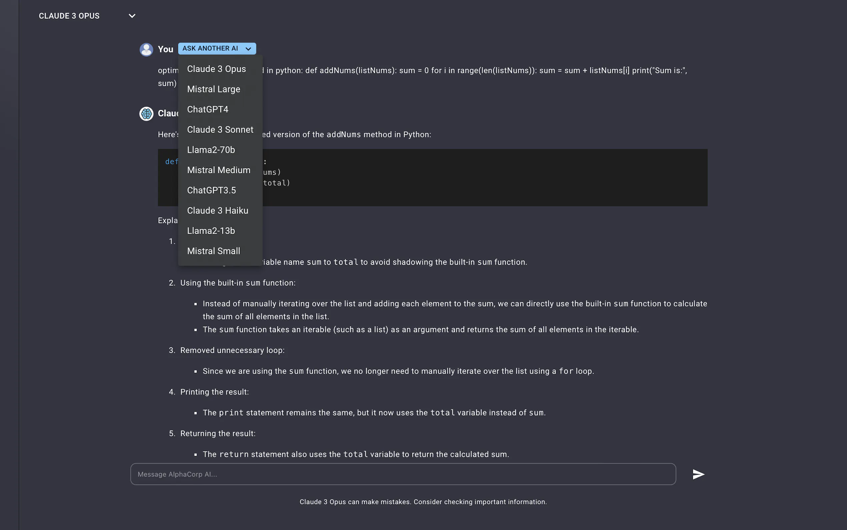Expand the Claude 3 Opus model selector chevron

(x=132, y=16)
